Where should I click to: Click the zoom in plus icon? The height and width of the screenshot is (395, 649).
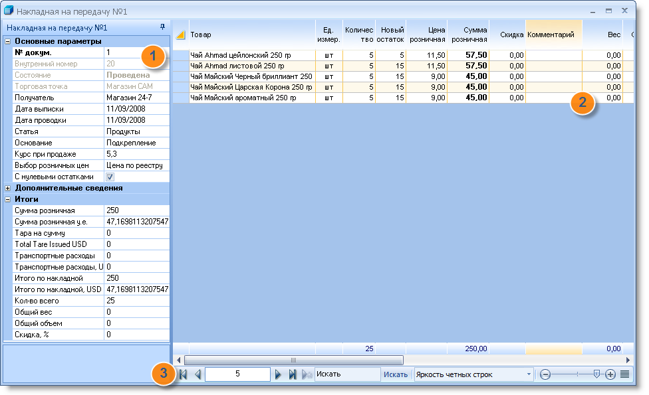click(610, 375)
